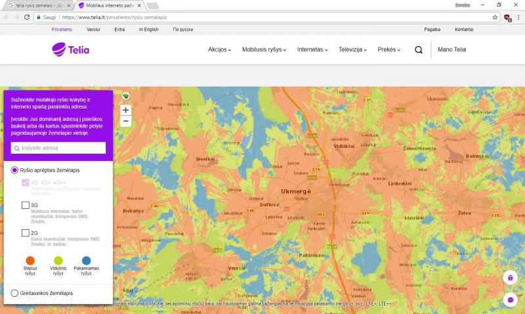525x314 pixels.
Task: Expand the Internetas dropdown menu
Action: [312, 50]
